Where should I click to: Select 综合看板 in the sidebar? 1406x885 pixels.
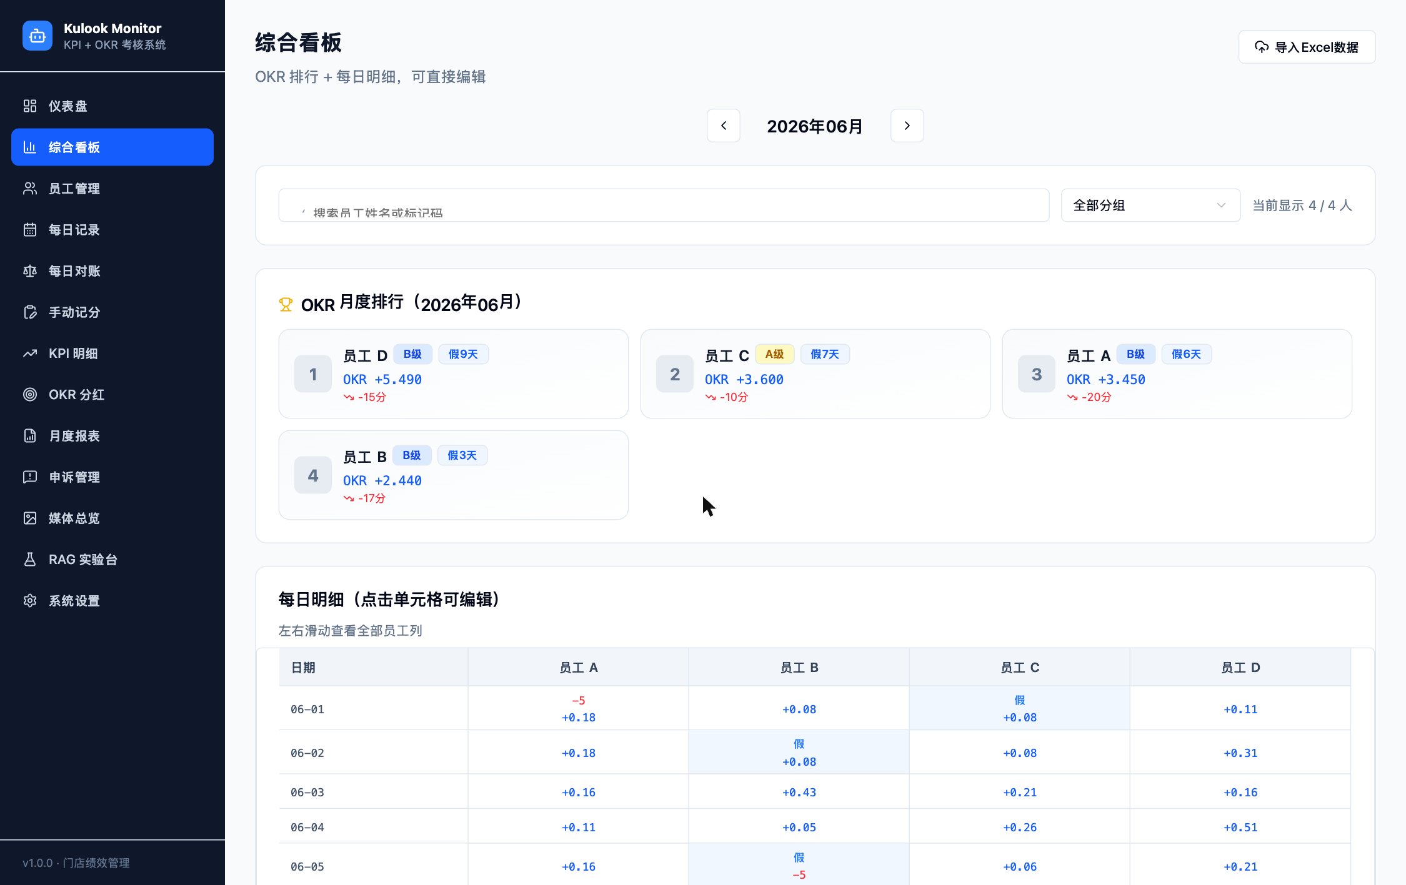pyautogui.click(x=112, y=147)
